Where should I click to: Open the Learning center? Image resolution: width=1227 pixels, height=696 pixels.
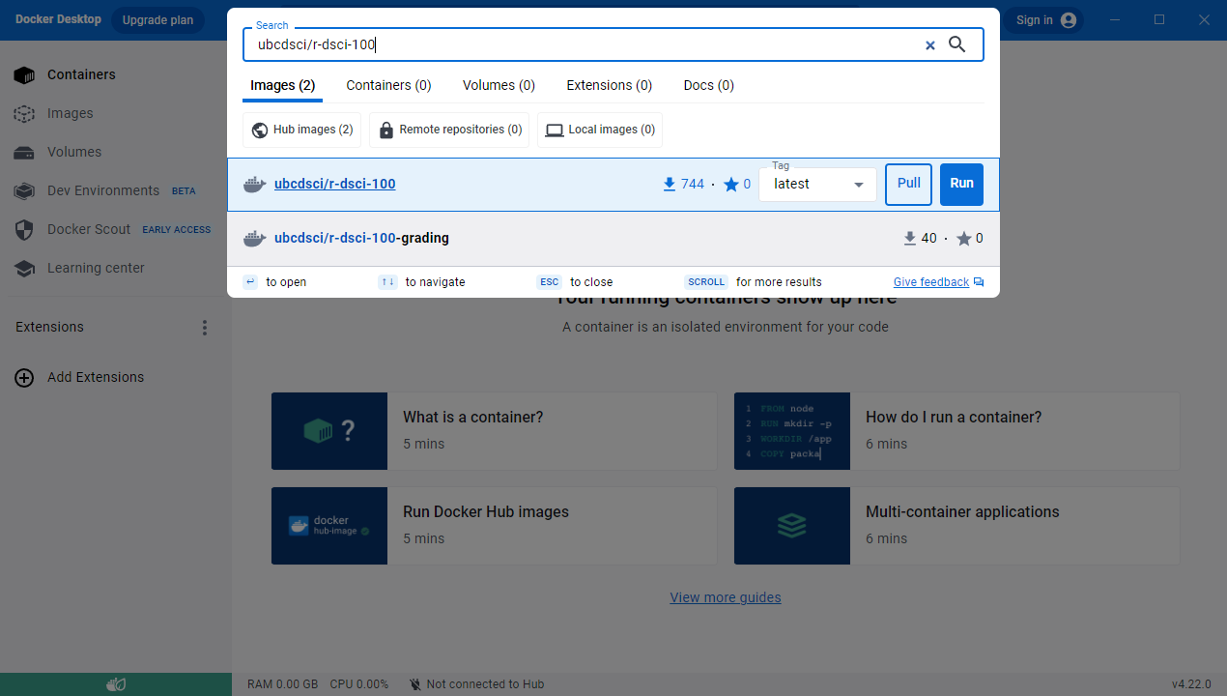pos(95,268)
